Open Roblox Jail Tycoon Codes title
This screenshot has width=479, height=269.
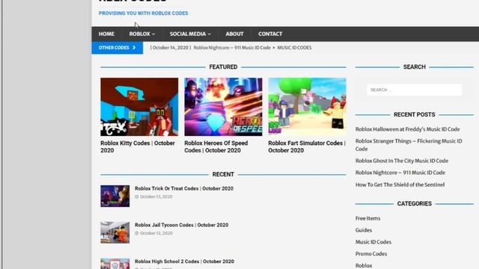click(181, 225)
